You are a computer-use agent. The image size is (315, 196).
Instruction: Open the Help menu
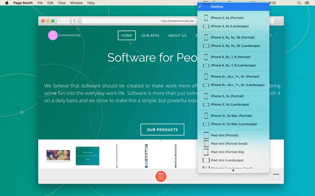pos(91,3)
